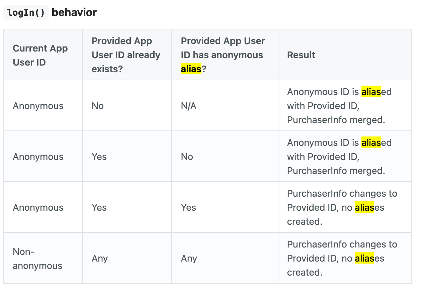Click 'No' in second row alias column
This screenshot has height=293, width=425.
(x=187, y=157)
